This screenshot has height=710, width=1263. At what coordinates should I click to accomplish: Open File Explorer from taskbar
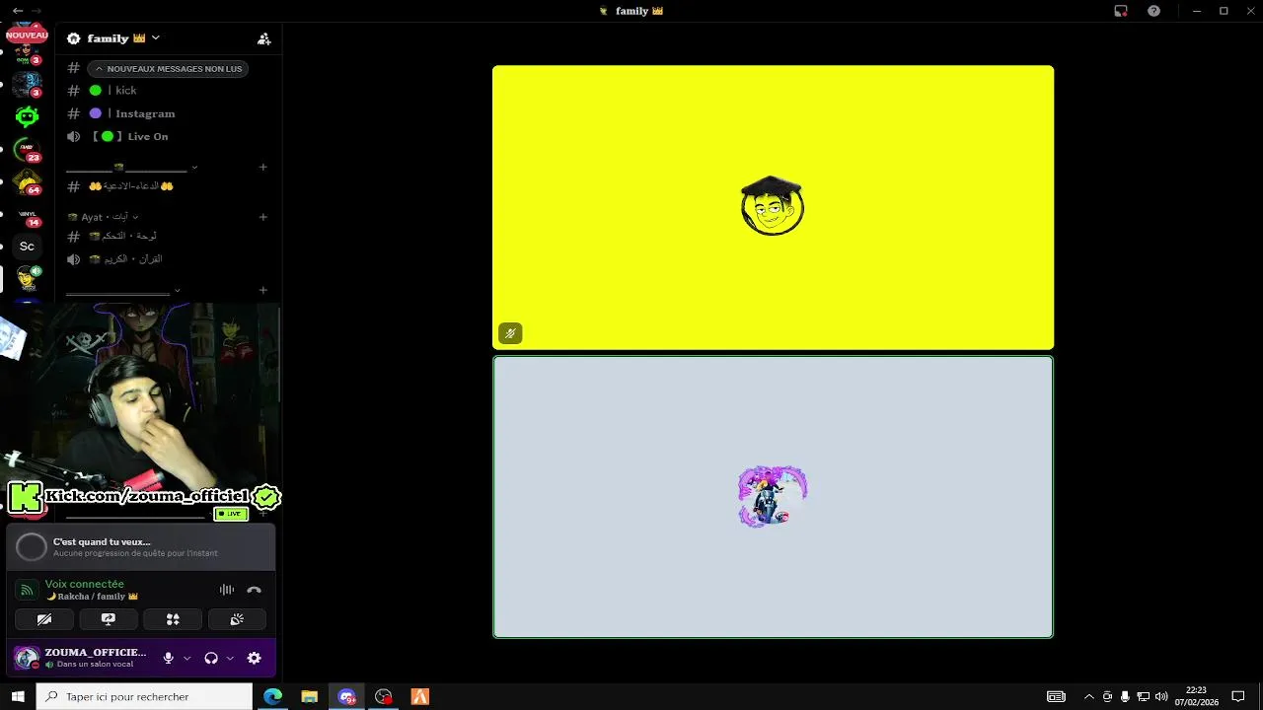pyautogui.click(x=309, y=696)
